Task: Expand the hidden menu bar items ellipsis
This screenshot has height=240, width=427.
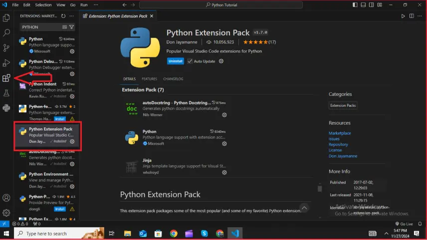Action: [96, 5]
